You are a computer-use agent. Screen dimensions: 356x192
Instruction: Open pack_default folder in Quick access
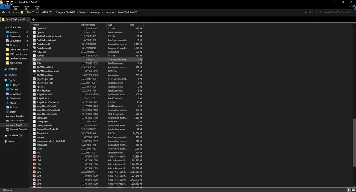16,63
